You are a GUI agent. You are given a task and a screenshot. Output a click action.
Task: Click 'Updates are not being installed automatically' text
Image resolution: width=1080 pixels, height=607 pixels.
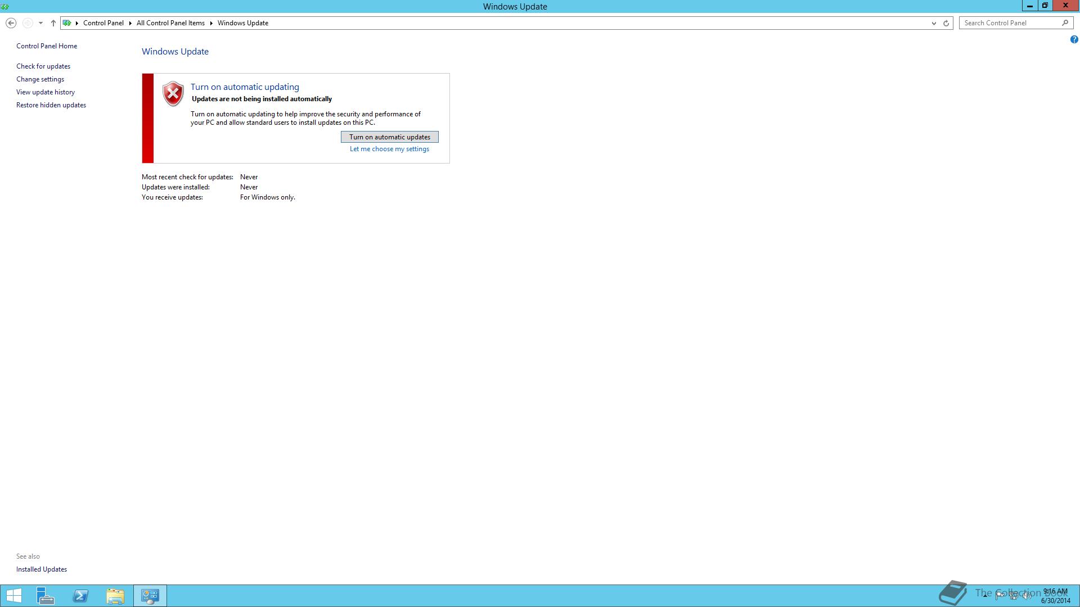click(262, 99)
